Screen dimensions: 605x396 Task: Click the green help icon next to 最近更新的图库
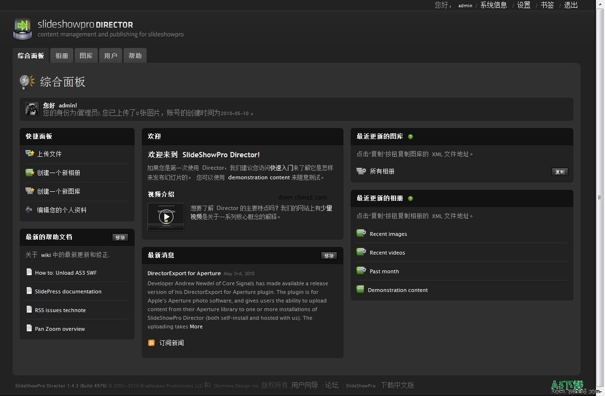411,137
